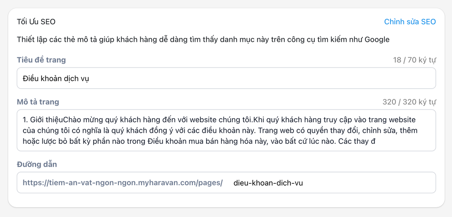Click the "Chỉnh sửa SEO" link
Viewport: 452px width, 217px height.
click(x=410, y=22)
